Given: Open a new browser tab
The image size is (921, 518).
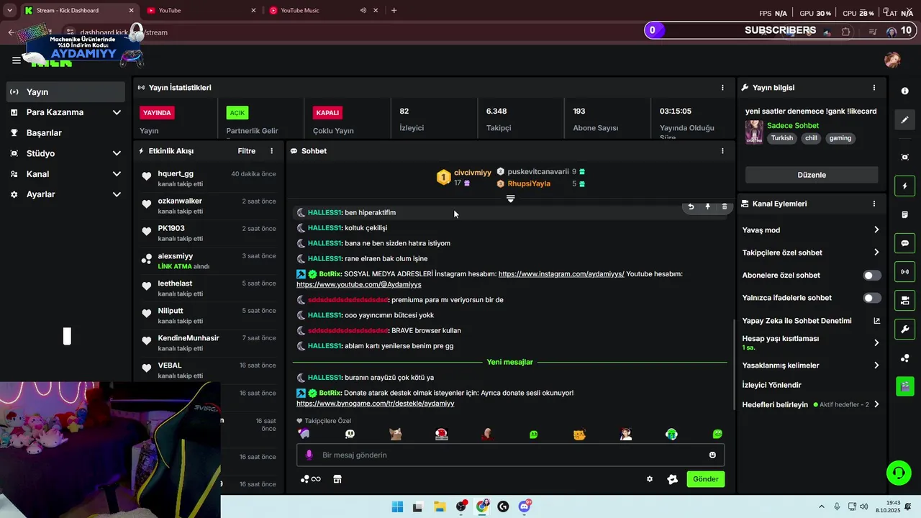Looking at the screenshot, I should pyautogui.click(x=394, y=10).
